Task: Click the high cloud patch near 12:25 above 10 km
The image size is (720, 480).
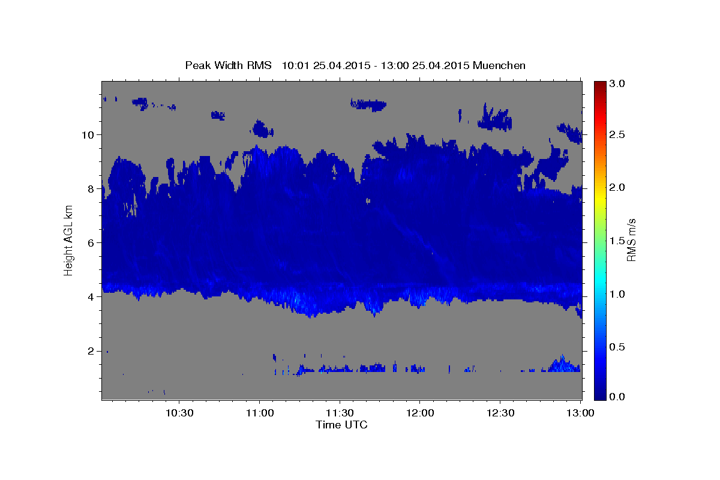Action: click(496, 118)
